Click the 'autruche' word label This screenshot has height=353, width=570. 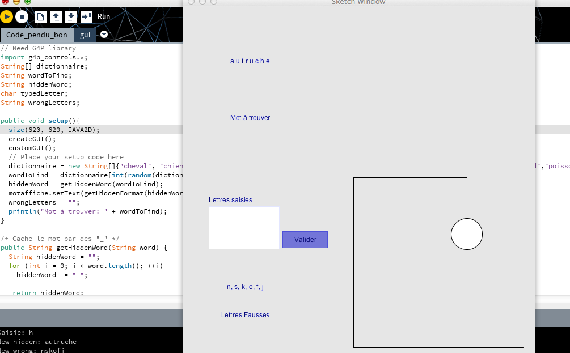pyautogui.click(x=250, y=61)
